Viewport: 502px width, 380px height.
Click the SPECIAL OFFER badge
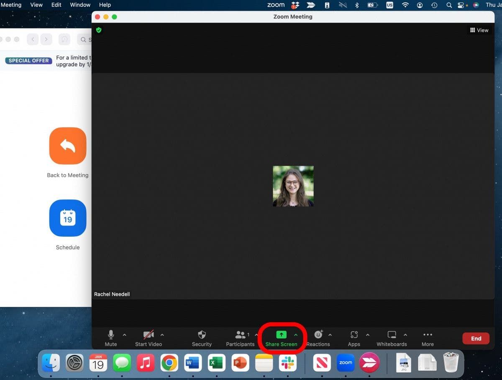coord(29,61)
